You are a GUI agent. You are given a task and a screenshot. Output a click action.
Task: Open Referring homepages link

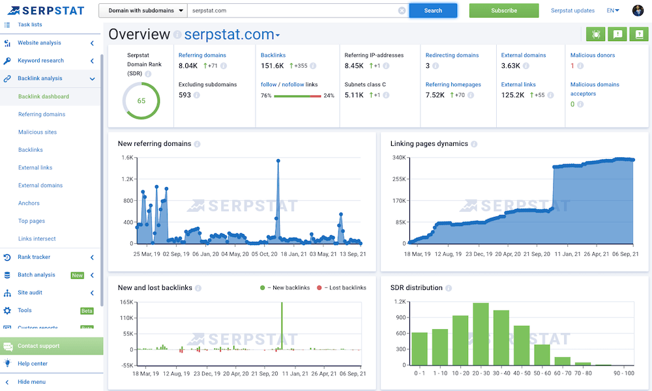tap(453, 85)
